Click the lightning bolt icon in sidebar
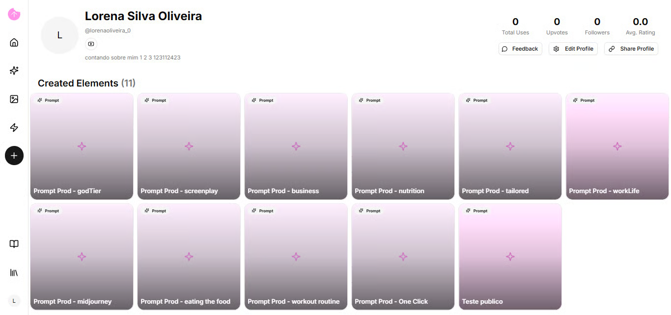The image size is (671, 315). click(x=14, y=128)
